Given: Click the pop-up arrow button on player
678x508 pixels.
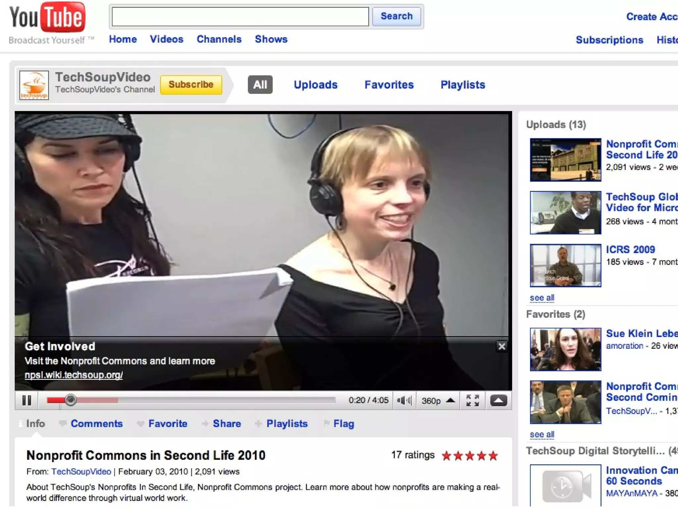Looking at the screenshot, I should point(498,401).
